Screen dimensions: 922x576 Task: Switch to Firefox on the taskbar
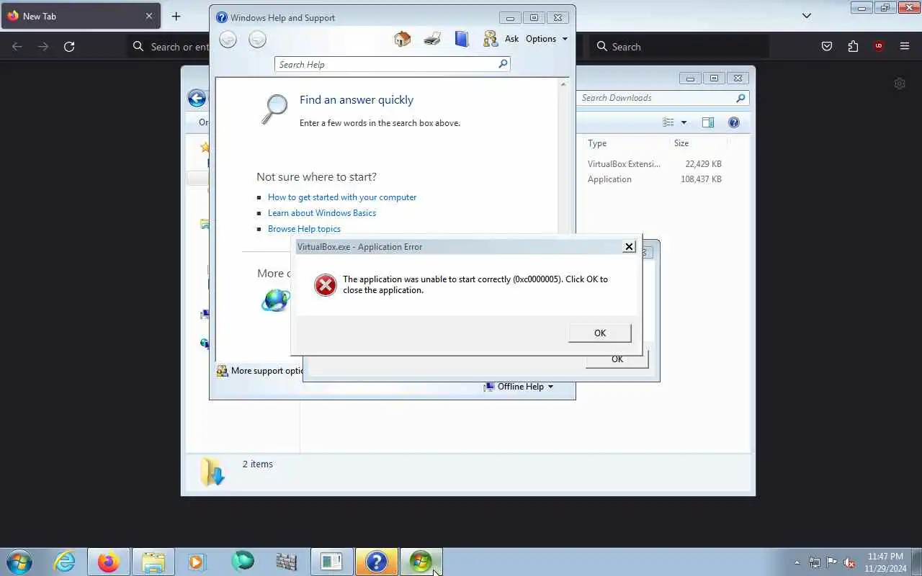[x=109, y=562]
